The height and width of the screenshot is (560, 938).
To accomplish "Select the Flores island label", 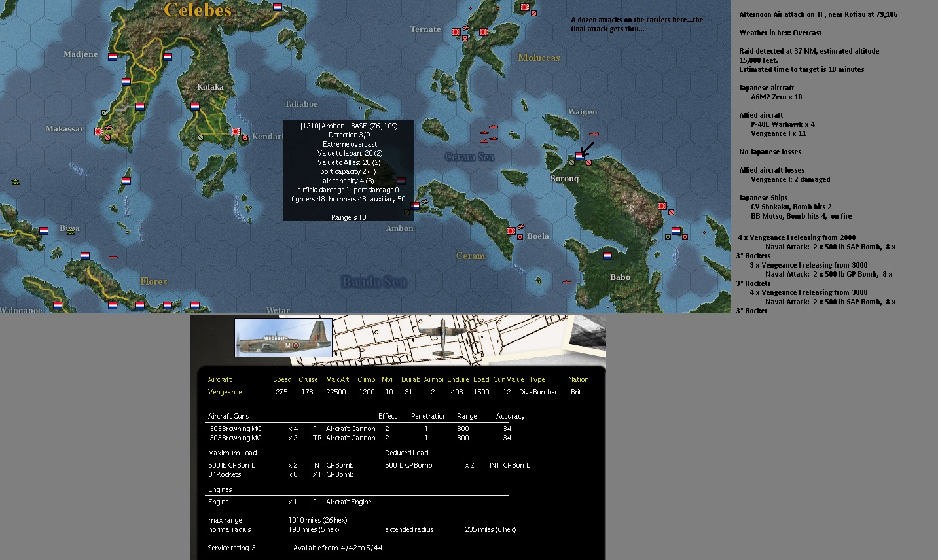I will (154, 281).
